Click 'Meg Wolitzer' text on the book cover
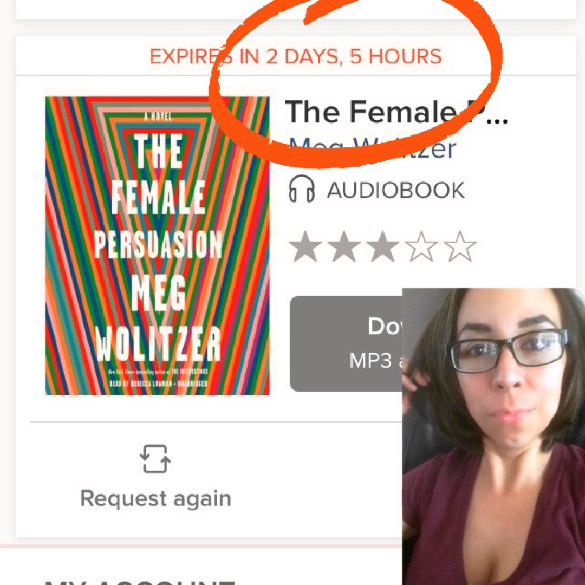 click(159, 321)
